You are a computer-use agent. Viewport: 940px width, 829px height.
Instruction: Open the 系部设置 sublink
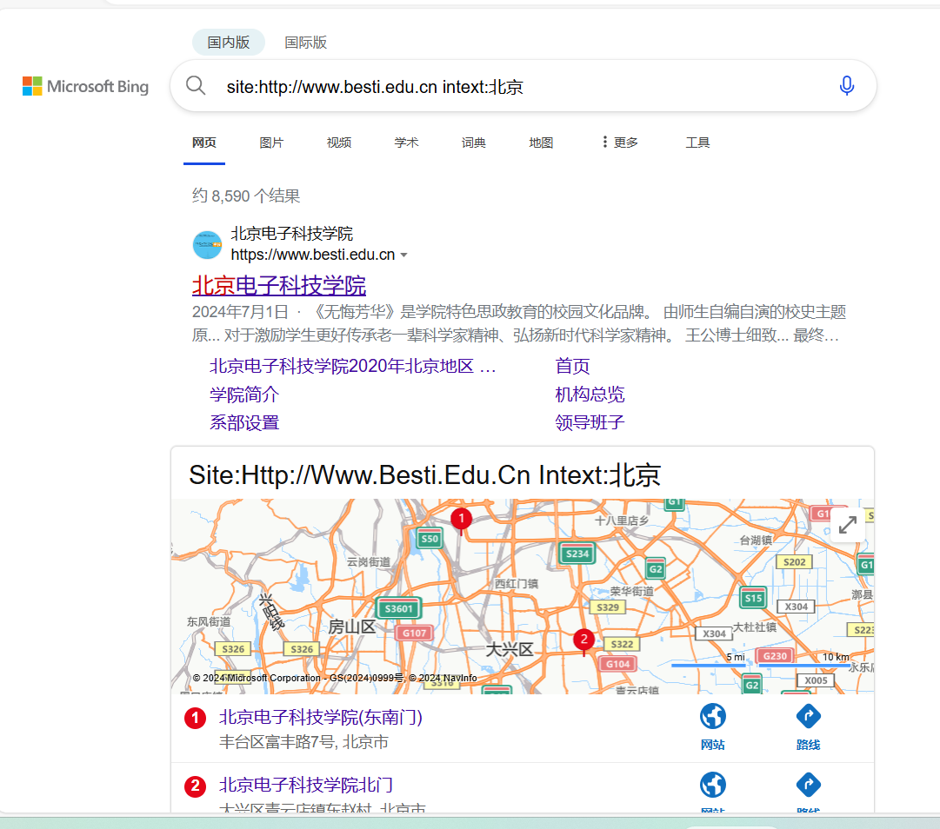click(x=244, y=422)
